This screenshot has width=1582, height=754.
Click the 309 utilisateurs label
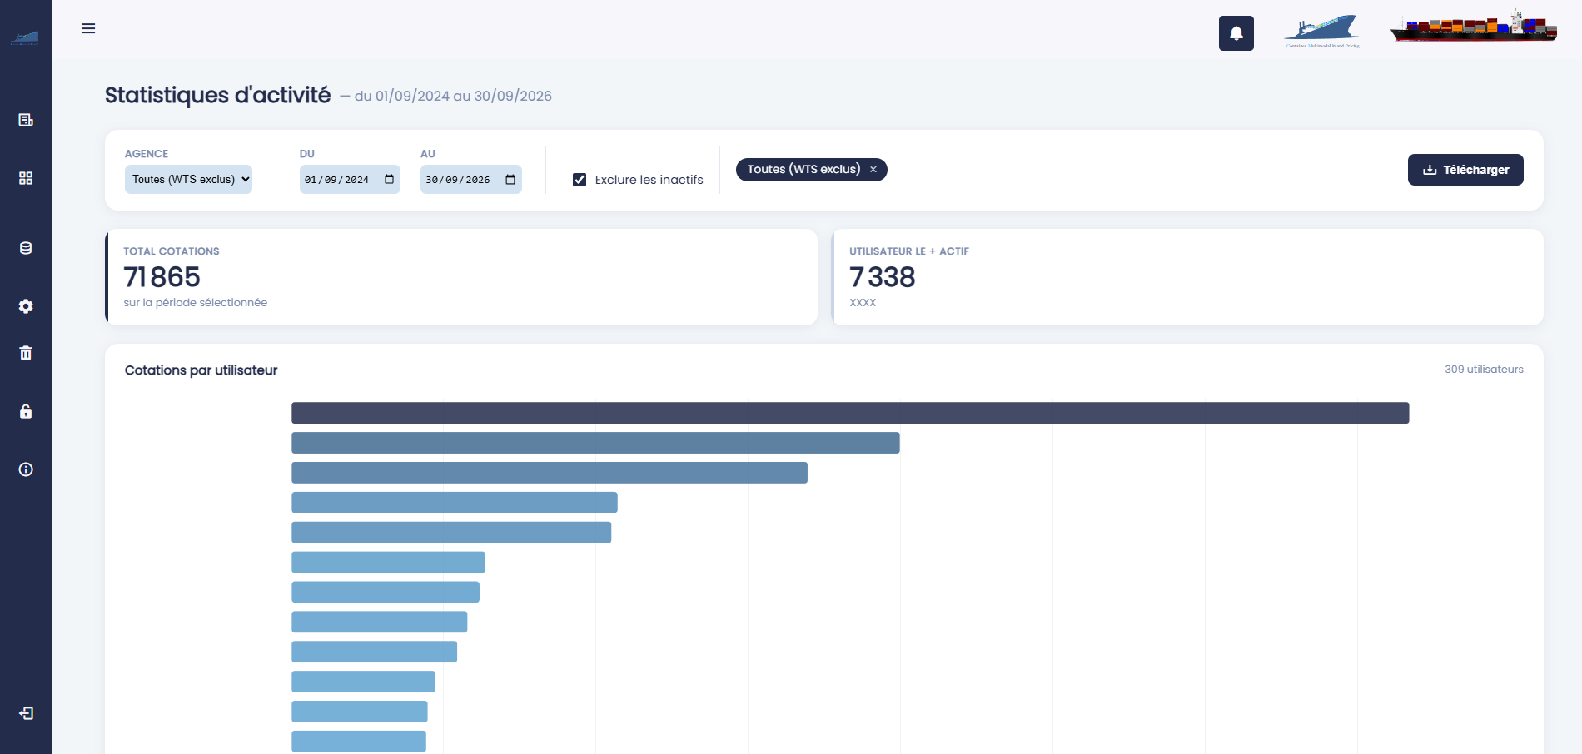coord(1484,369)
